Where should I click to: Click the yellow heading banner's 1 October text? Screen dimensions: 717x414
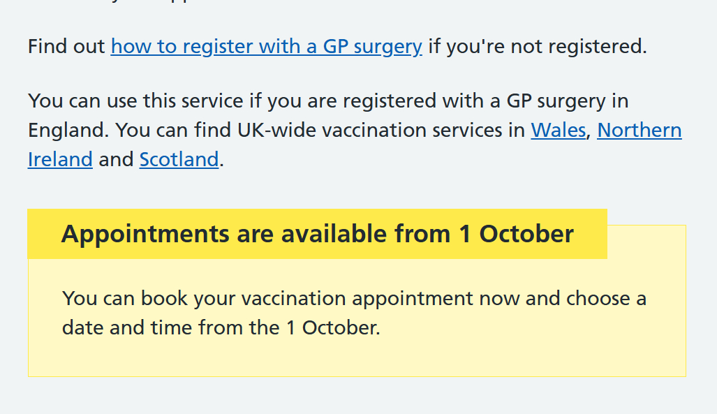(x=516, y=234)
